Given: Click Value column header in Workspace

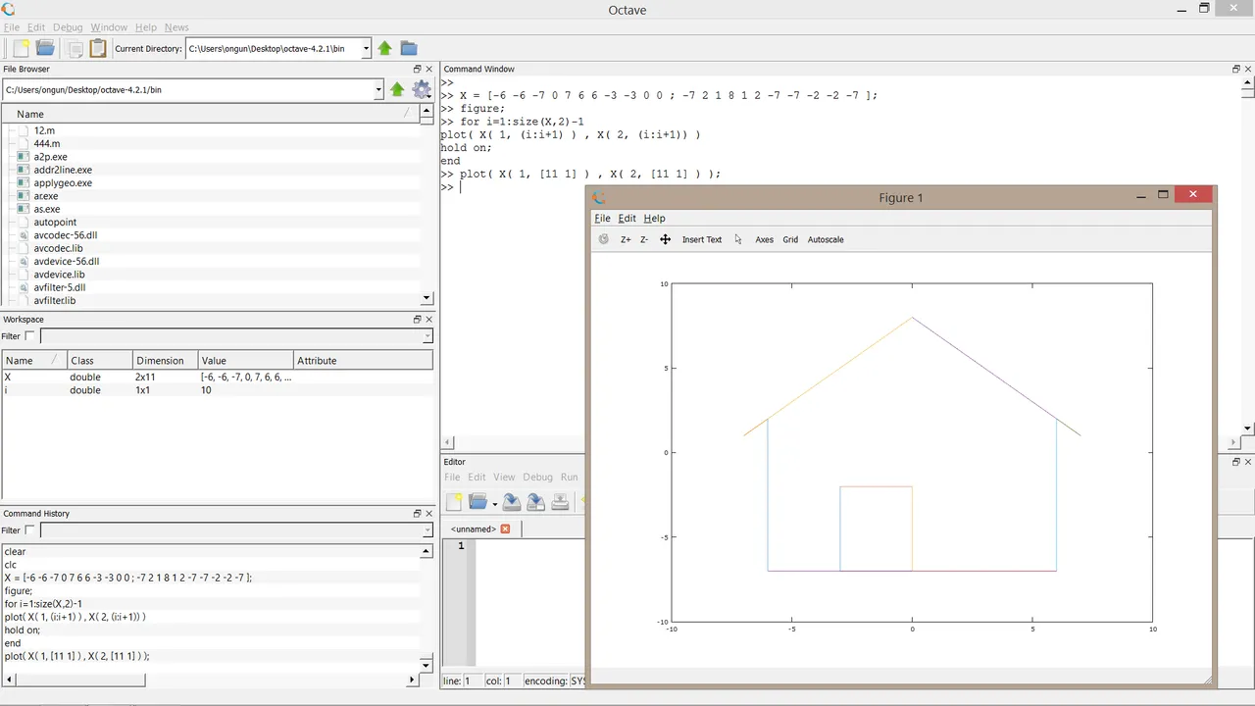Looking at the screenshot, I should (x=245, y=360).
